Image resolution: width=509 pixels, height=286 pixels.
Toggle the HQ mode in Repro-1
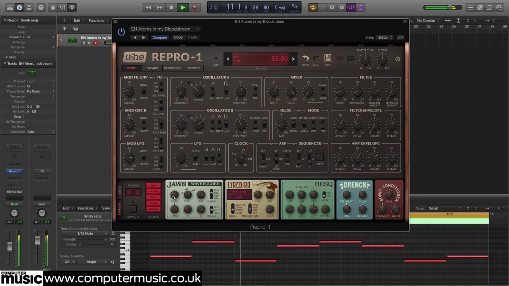click(x=340, y=58)
